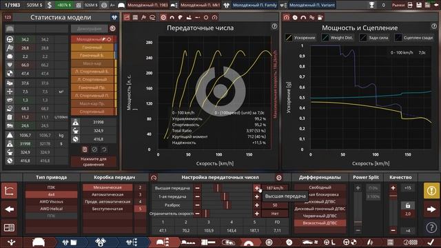The height and width of the screenshot is (248, 441).
Task: Click the Разброс slider track
Action: pos(227,205)
